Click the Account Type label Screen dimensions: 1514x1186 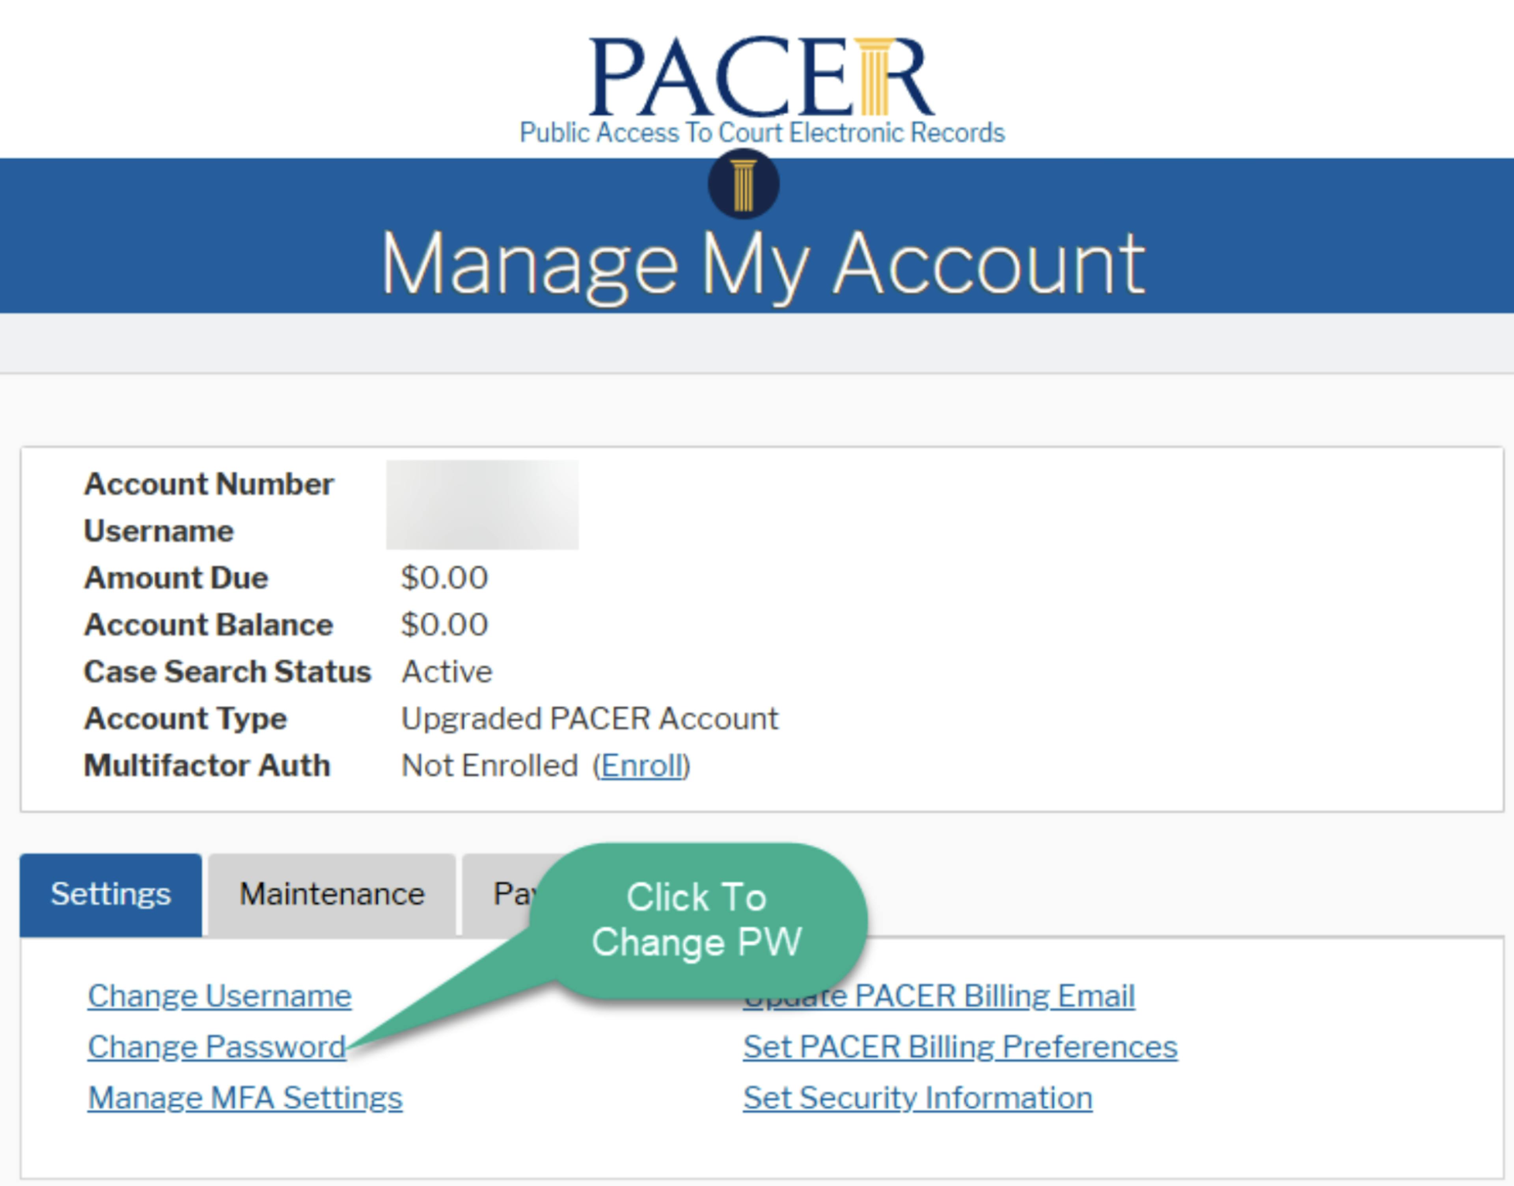[185, 719]
